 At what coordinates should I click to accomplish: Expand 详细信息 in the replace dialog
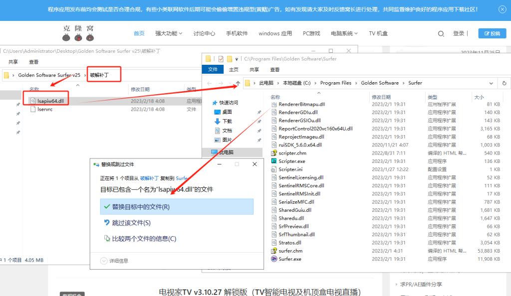coord(114,261)
